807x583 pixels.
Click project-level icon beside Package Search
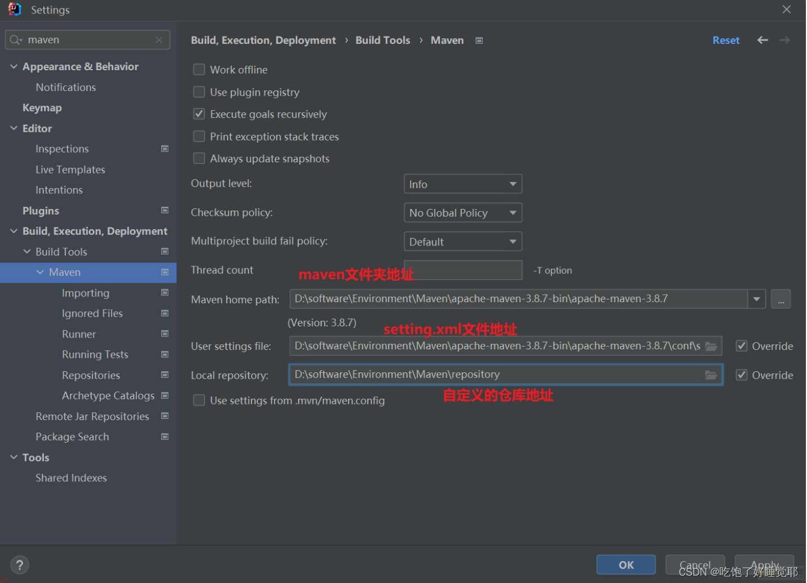pos(165,437)
